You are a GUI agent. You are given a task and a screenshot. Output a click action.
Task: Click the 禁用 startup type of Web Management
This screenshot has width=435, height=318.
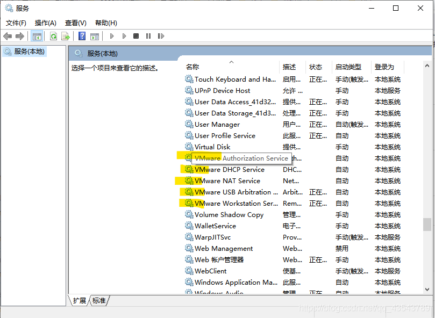point(342,249)
